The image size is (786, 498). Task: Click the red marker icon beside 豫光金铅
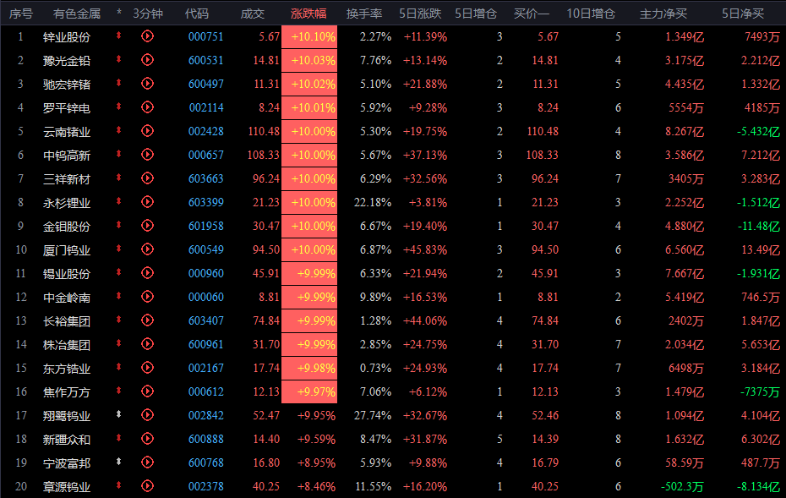coord(119,59)
